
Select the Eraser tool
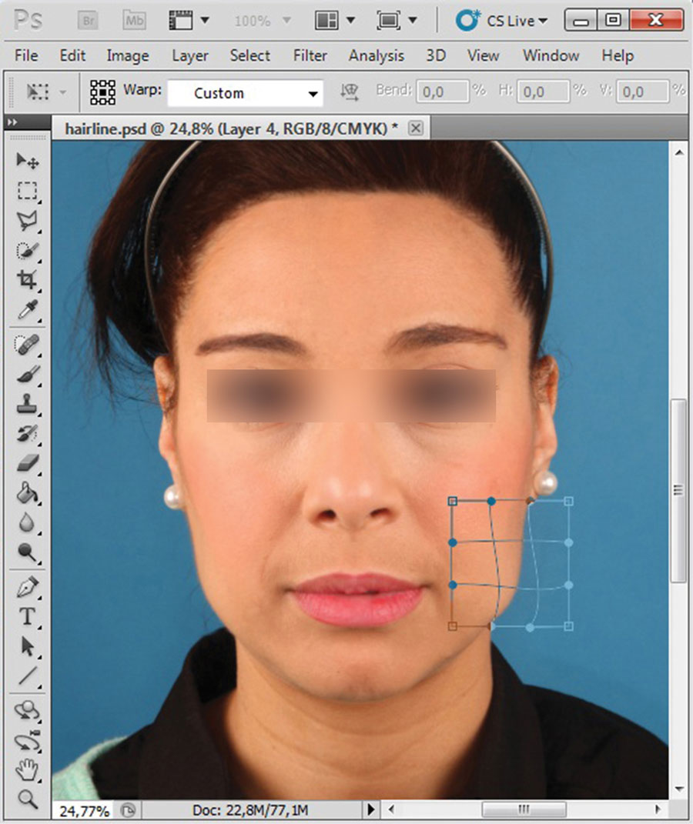(28, 463)
